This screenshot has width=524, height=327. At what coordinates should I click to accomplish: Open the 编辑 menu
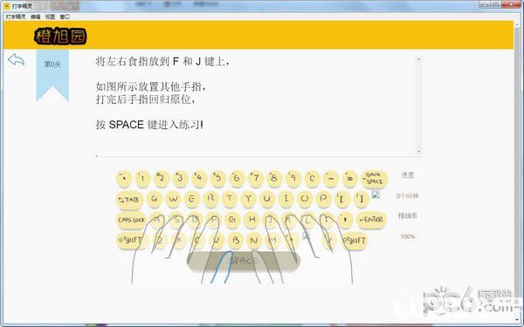point(35,17)
